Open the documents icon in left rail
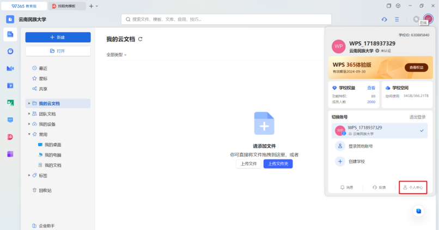 10,34
